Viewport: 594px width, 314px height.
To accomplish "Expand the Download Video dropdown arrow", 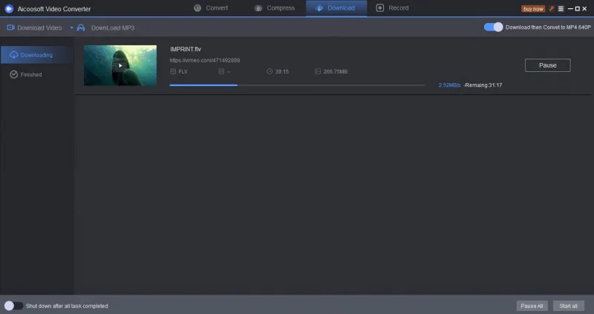I will 71,27.
